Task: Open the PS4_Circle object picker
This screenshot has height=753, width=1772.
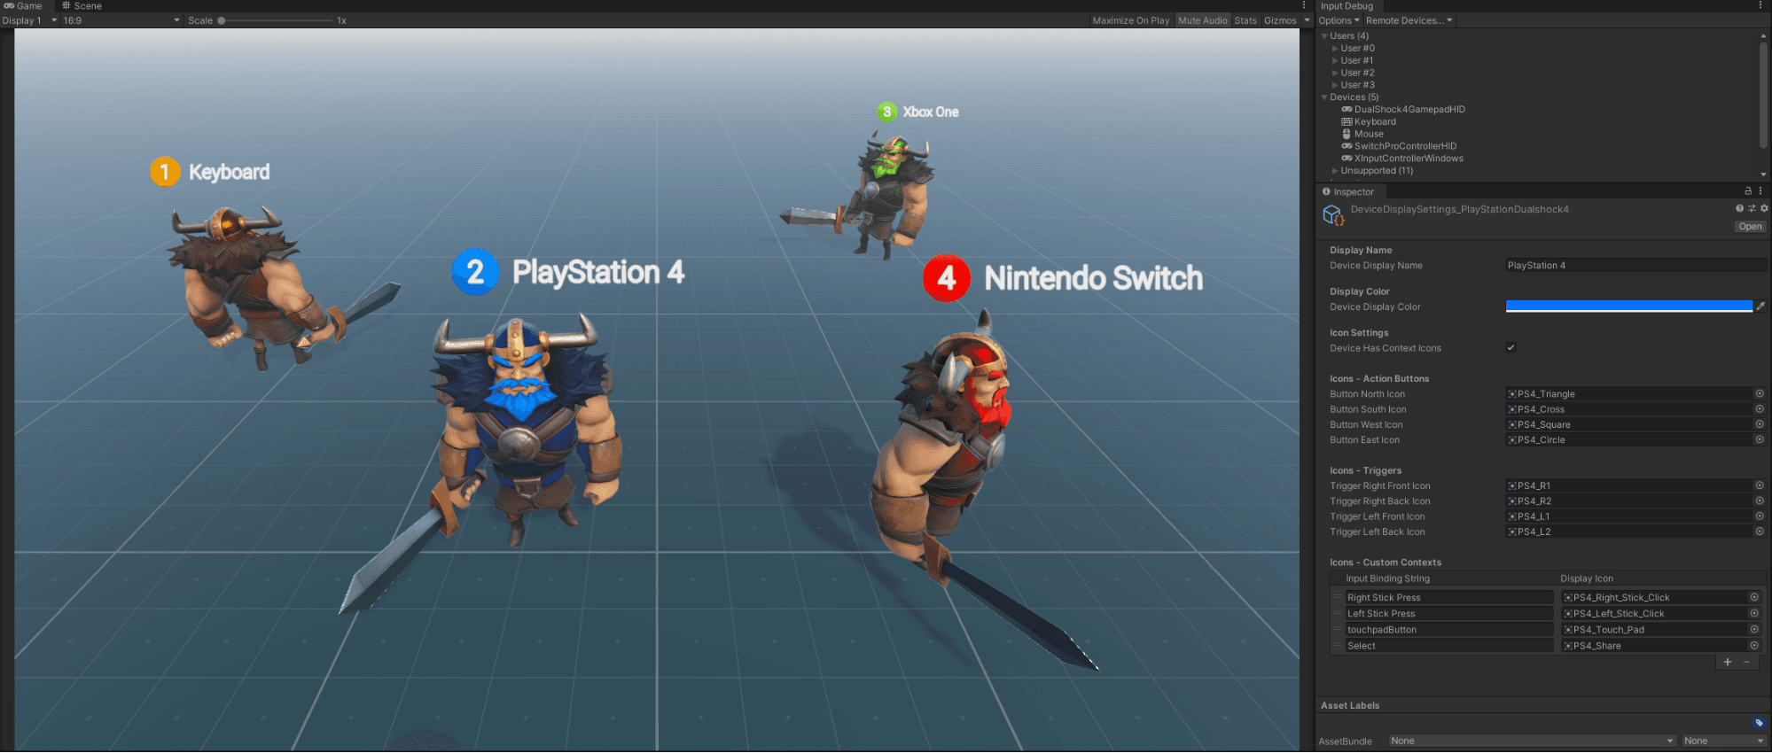Action: pyautogui.click(x=1759, y=439)
